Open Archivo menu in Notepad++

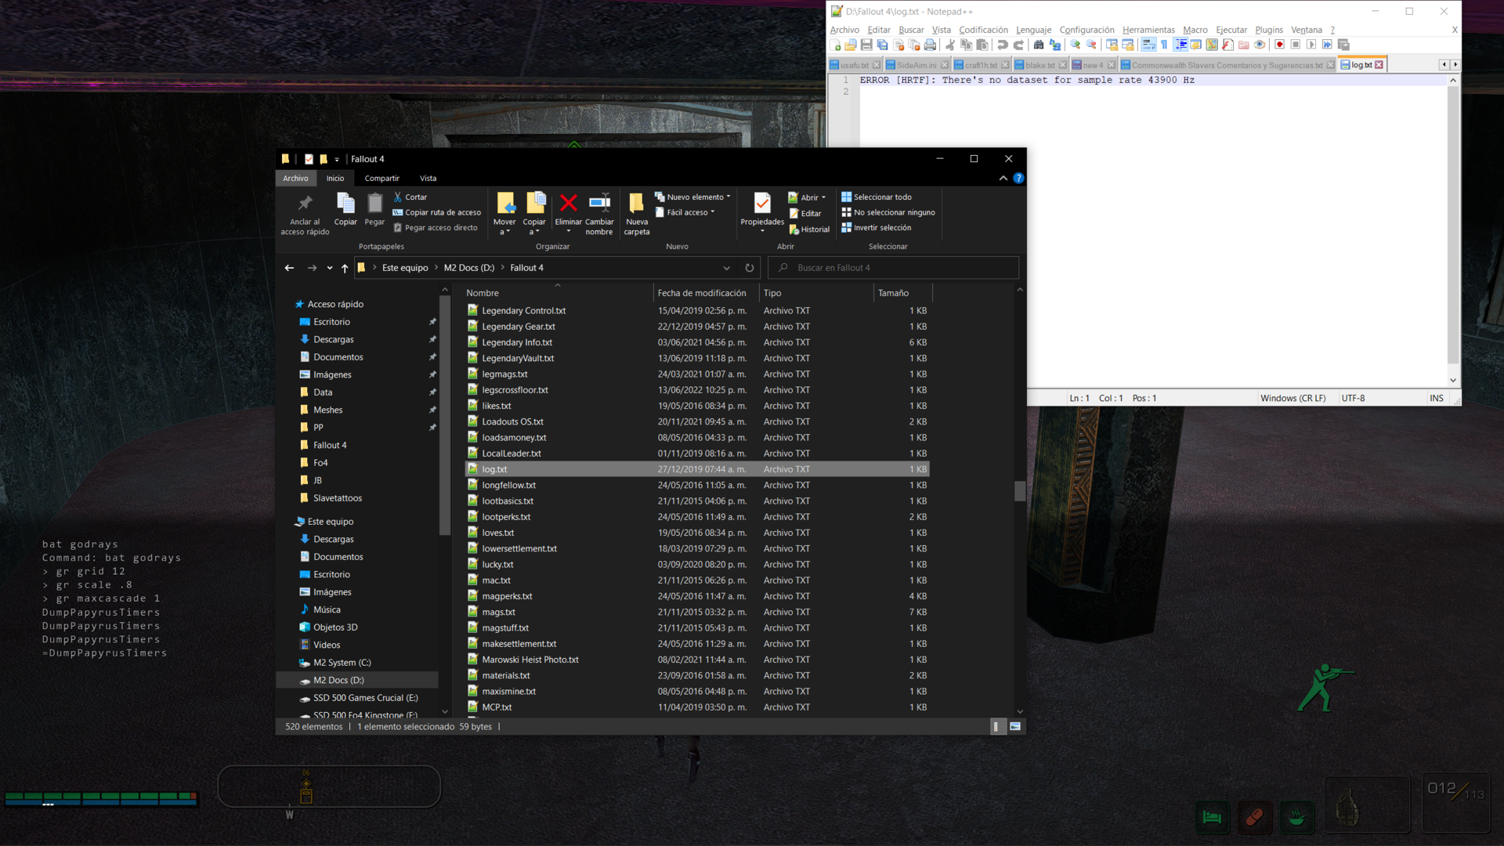[844, 30]
